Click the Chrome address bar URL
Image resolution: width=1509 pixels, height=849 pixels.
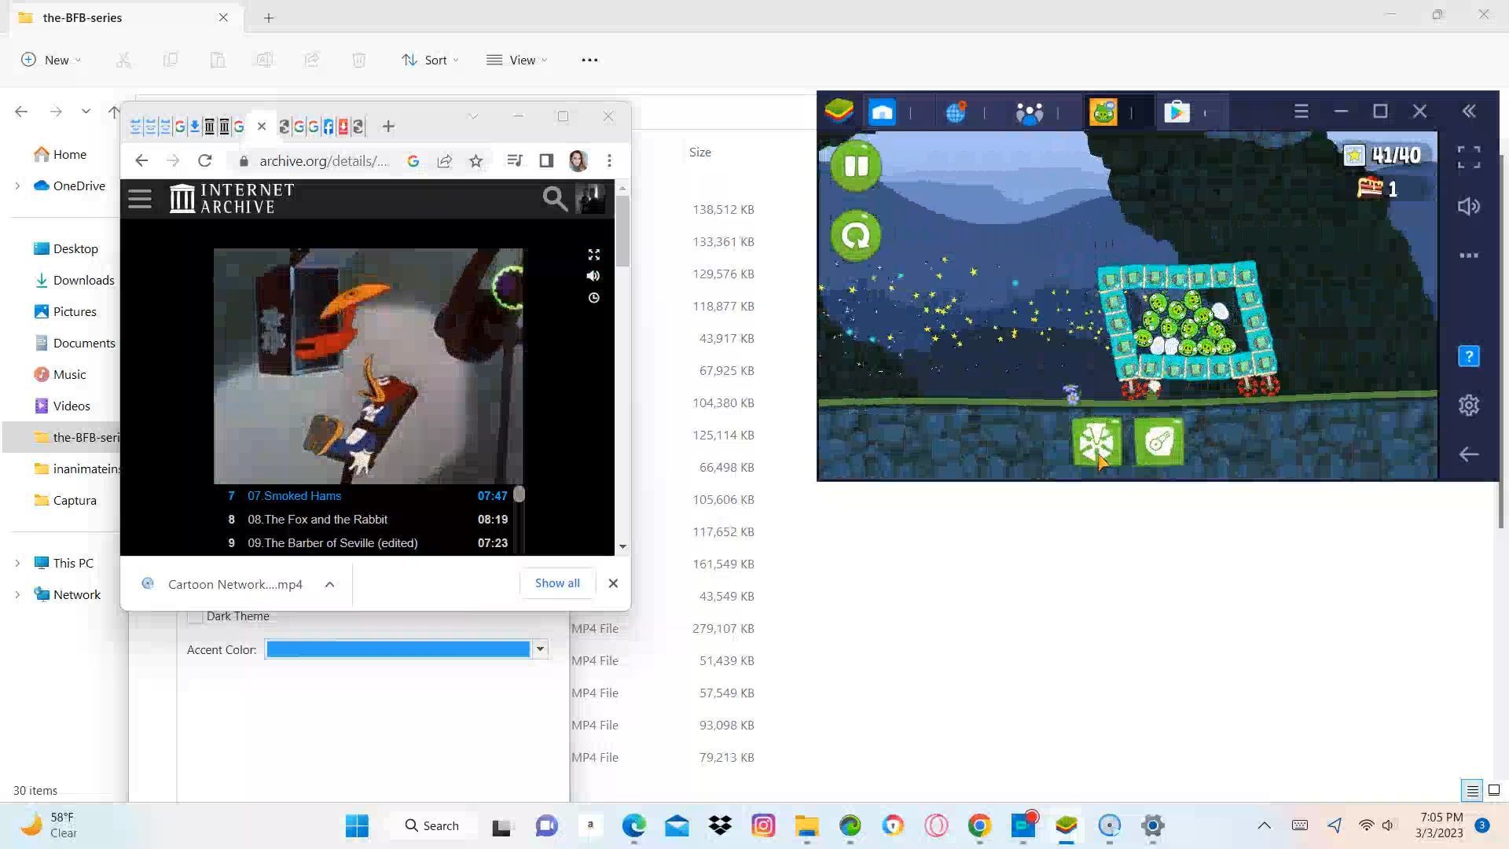tap(324, 161)
